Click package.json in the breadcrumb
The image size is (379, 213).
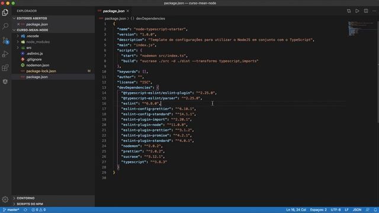[x=115, y=18]
